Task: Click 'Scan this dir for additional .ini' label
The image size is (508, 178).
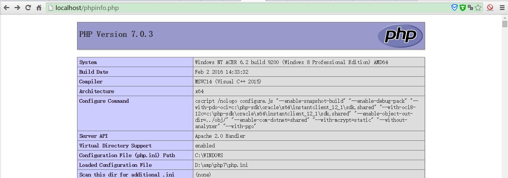Action: (x=127, y=175)
